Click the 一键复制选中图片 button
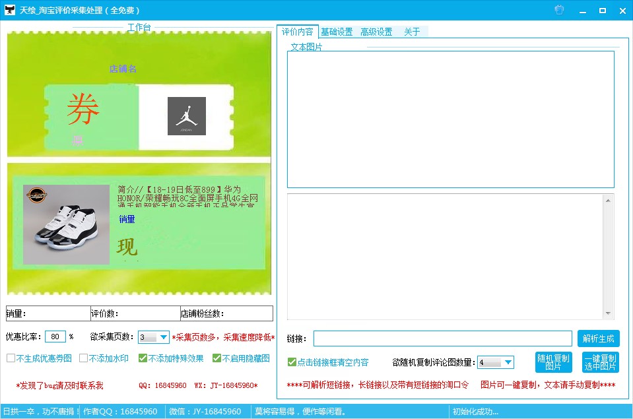The width and height of the screenshot is (633, 419). 600,362
